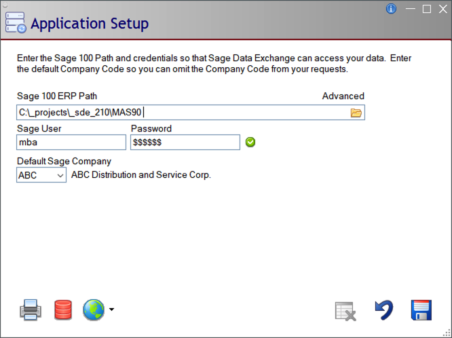Save settings with the floppy disk icon

(x=421, y=310)
